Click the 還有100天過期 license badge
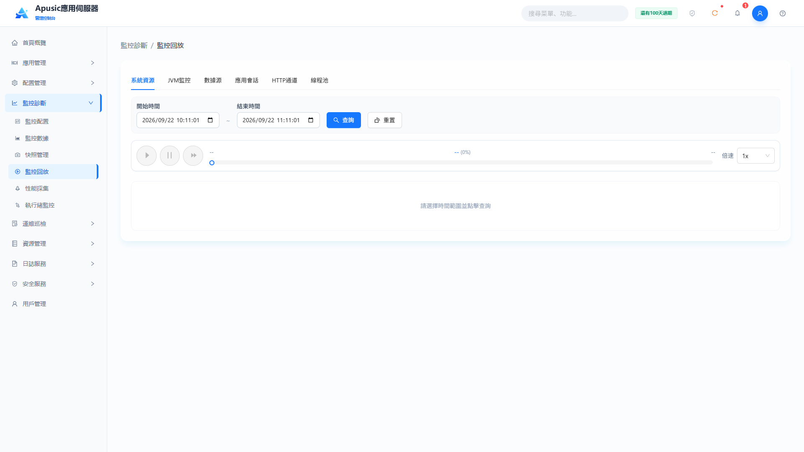Screen dimensions: 804x452 pyautogui.click(x=656, y=13)
